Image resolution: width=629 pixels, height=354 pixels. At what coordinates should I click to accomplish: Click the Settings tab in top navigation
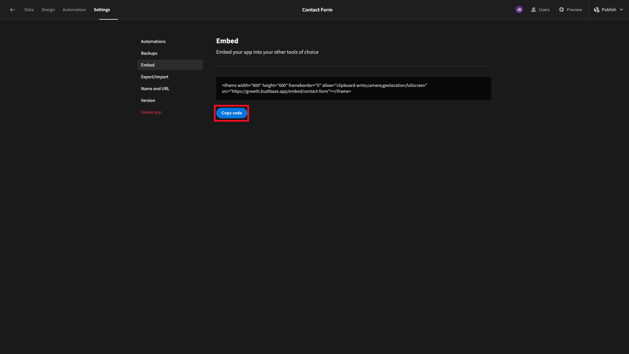pyautogui.click(x=102, y=10)
